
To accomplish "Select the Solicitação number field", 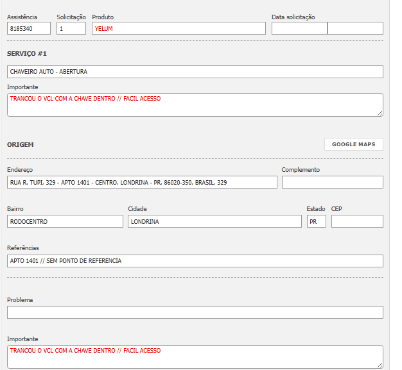I will (71, 28).
